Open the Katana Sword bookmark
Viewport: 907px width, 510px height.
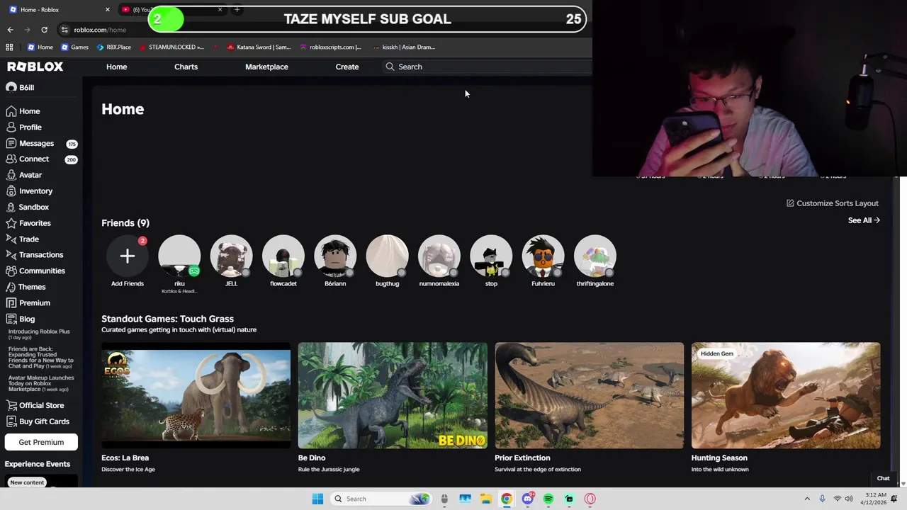point(259,47)
